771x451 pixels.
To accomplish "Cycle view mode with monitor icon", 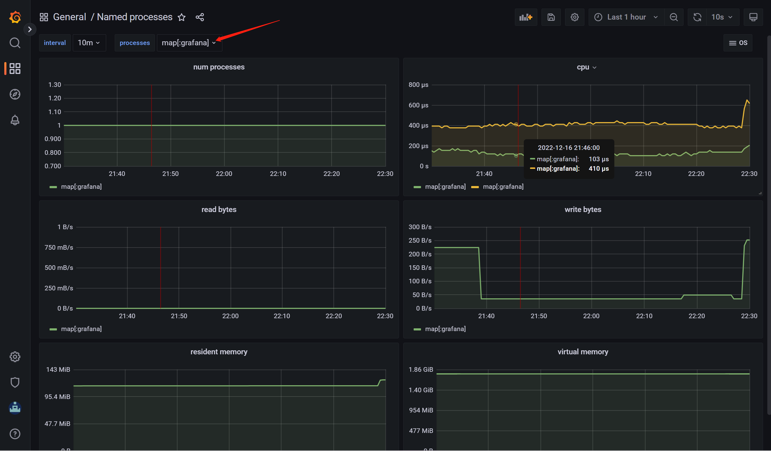I will pos(753,17).
